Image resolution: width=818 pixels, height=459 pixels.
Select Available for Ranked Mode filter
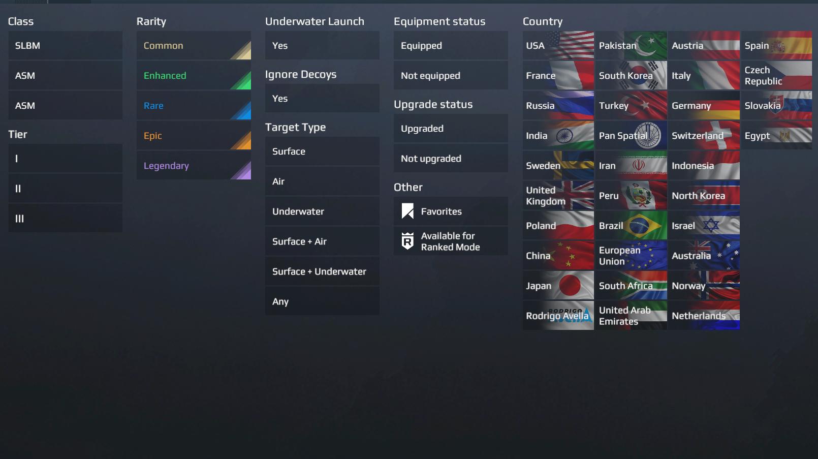coord(451,241)
